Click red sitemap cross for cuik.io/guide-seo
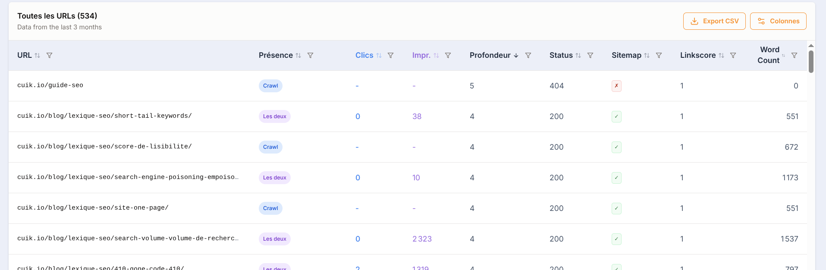Viewport: 826px width, 270px height. [x=616, y=86]
